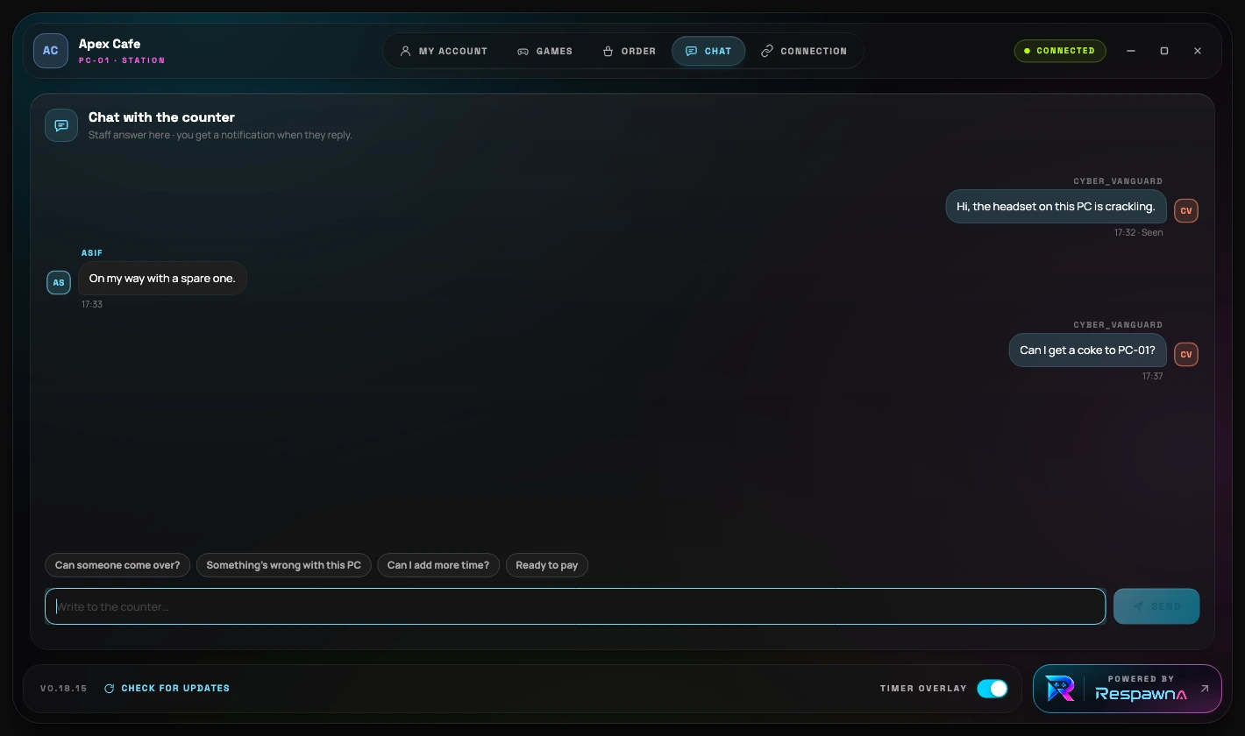Click the "On my way with a spare one." message

coord(162,279)
